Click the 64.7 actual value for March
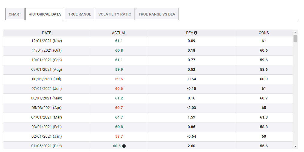 (x=119, y=117)
